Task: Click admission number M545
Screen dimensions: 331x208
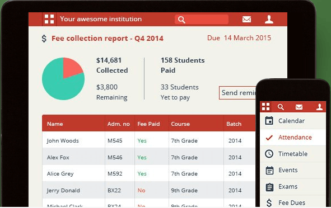Action: pos(115,140)
